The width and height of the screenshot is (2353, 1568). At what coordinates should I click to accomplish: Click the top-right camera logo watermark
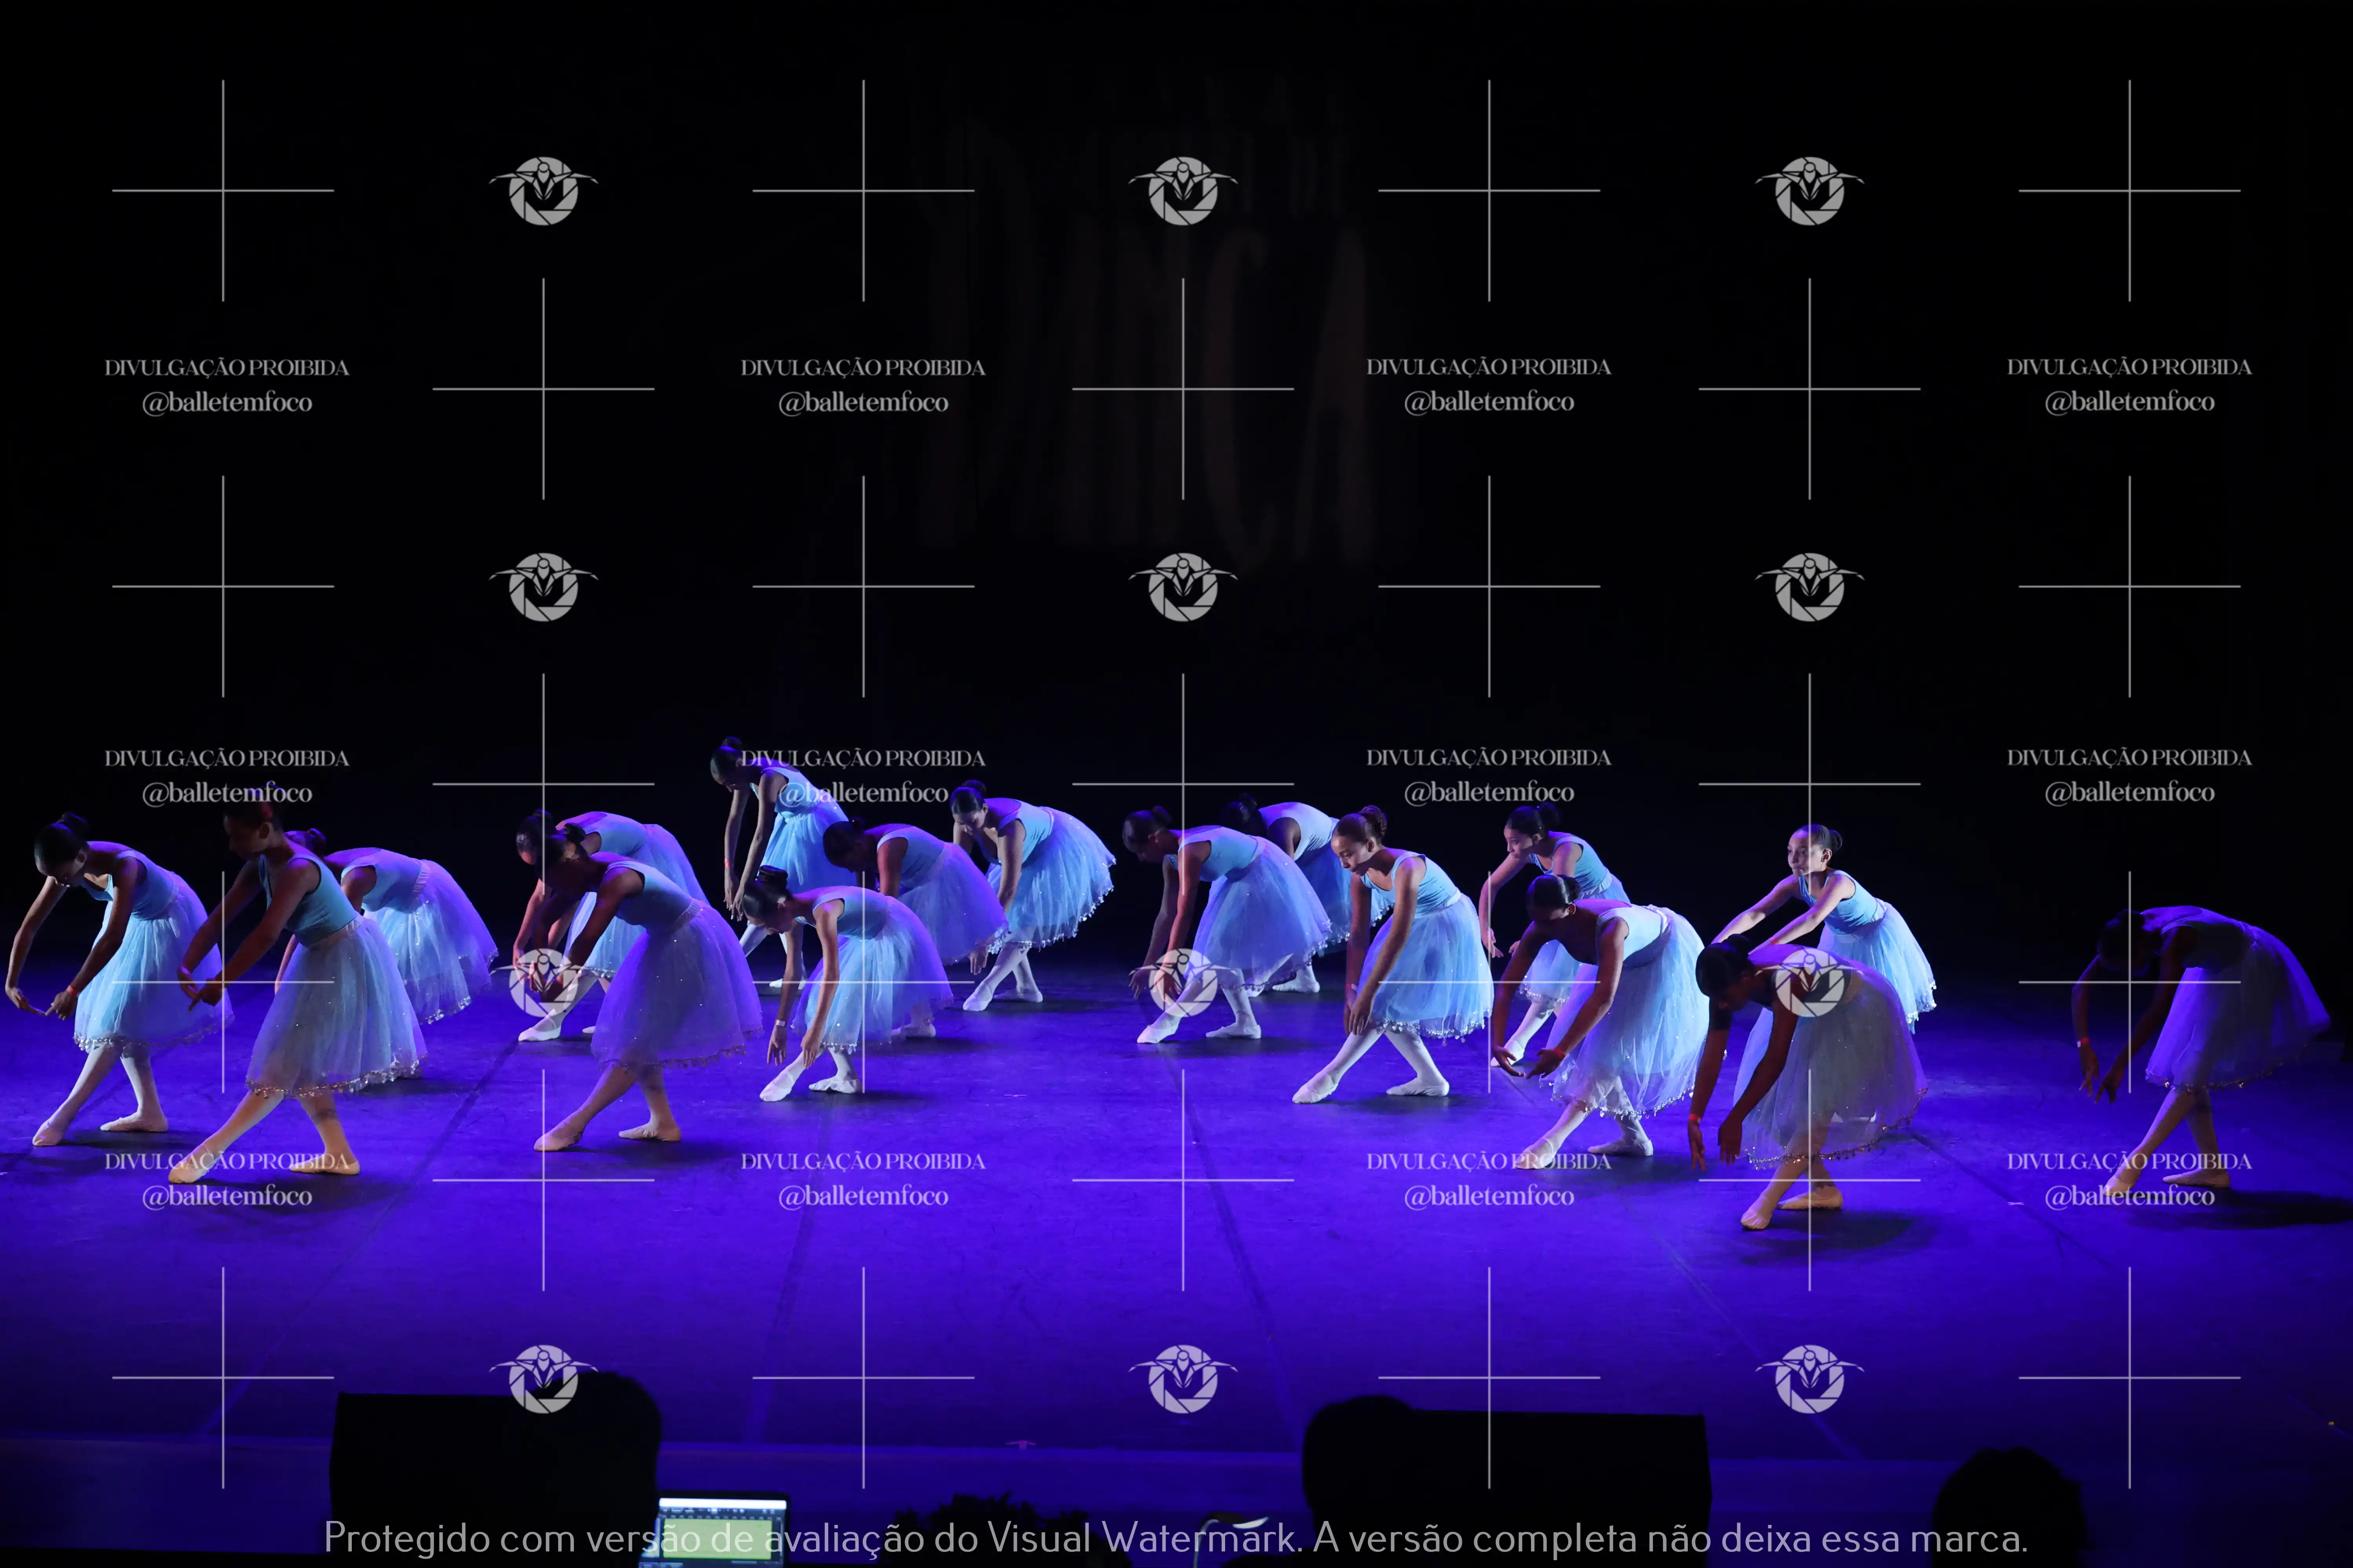pyautogui.click(x=1809, y=190)
